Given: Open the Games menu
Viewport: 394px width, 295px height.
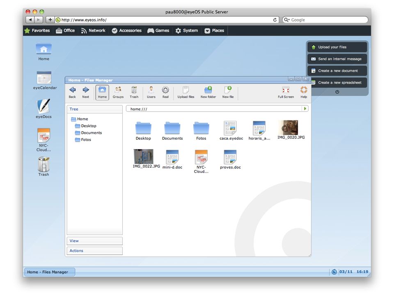Looking at the screenshot, I should coord(158,31).
